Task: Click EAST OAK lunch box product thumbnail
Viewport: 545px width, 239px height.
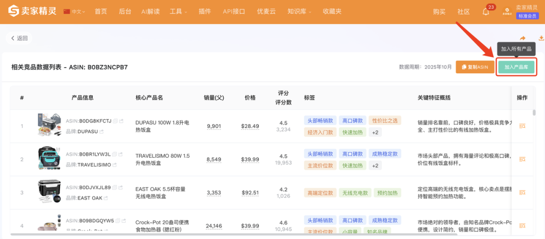Action: click(x=49, y=192)
